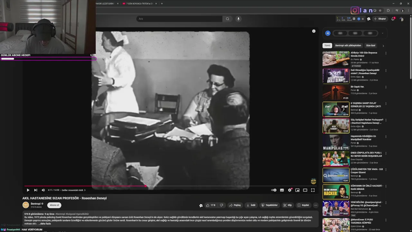Open 'Deli Olmadığını İspatlayabilir misin?' video
412x232 pixels.
tap(365, 72)
